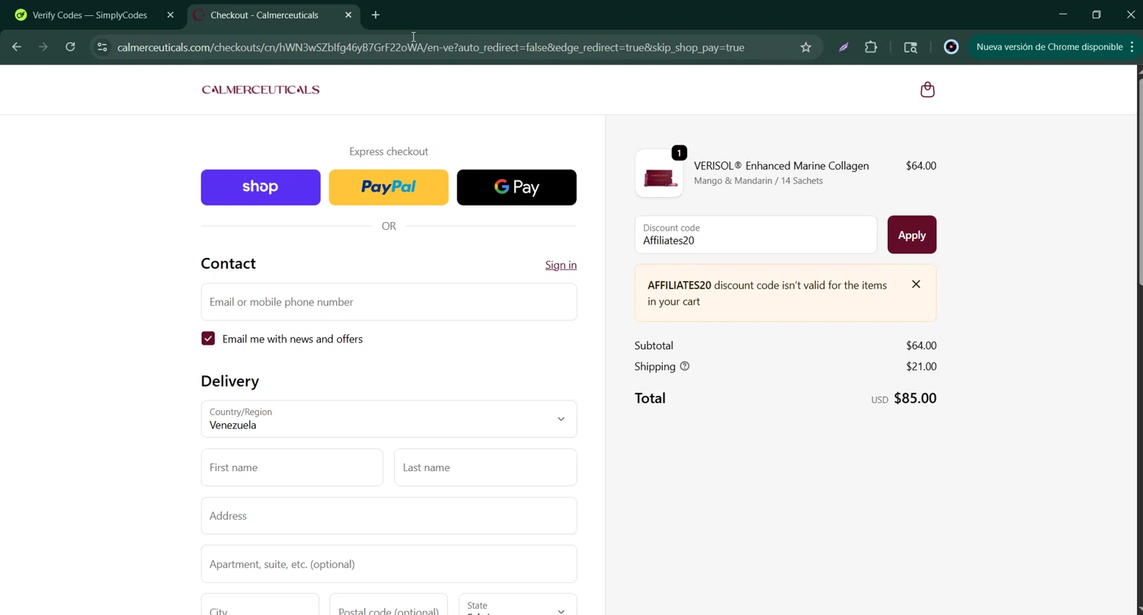Viewport: 1143px width, 615px height.
Task: Click the Total $85.00 amount
Action: tap(915, 398)
